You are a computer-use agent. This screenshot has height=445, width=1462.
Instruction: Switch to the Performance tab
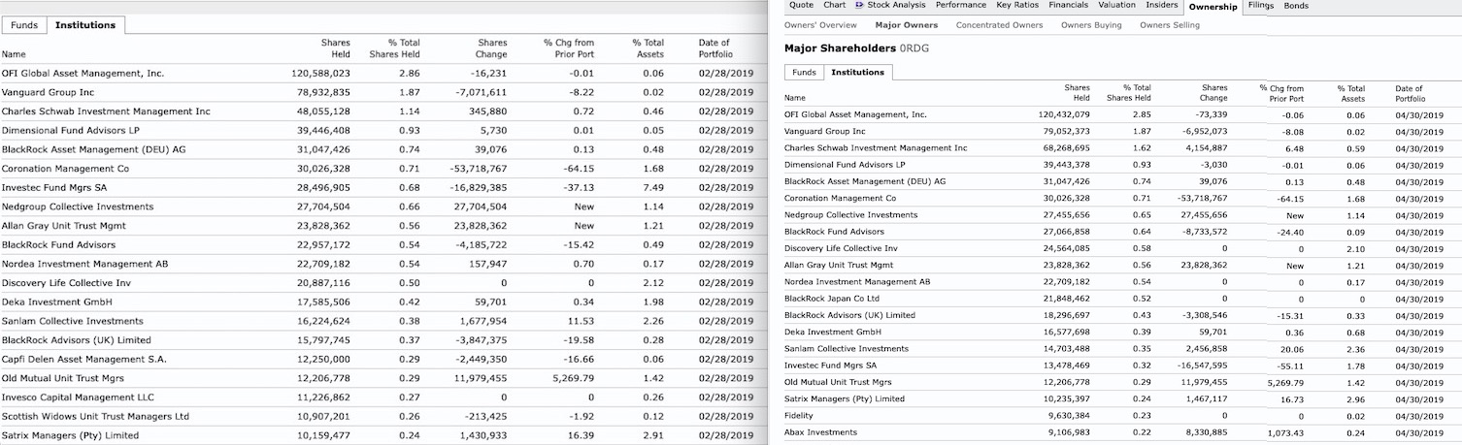coord(961,5)
